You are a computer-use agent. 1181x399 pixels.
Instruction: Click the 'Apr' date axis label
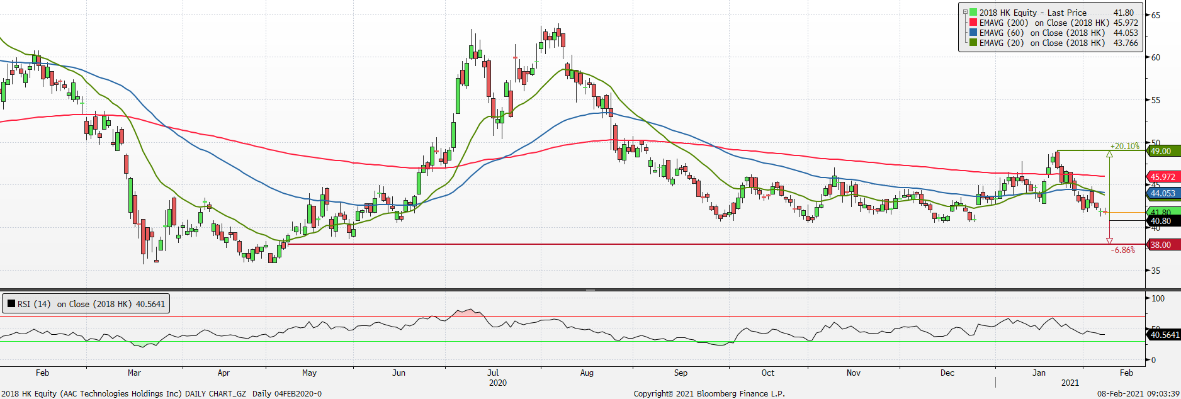click(223, 373)
